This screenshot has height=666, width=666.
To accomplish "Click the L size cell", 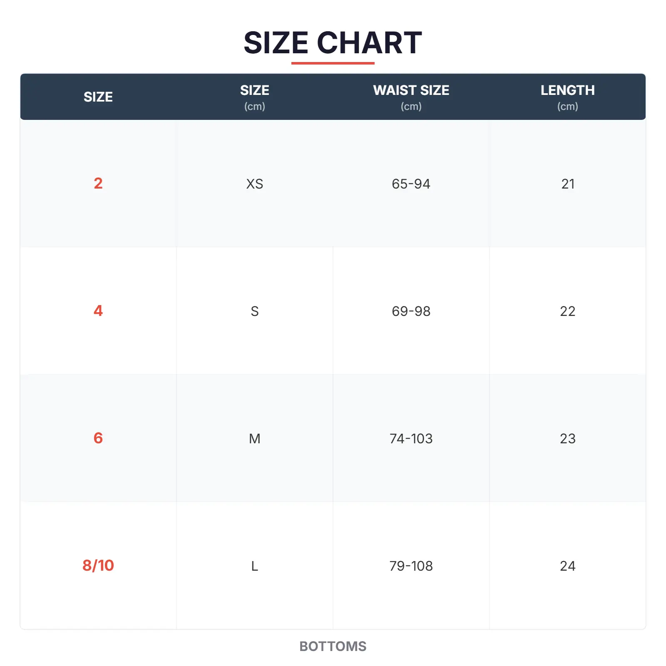I will click(x=255, y=566).
